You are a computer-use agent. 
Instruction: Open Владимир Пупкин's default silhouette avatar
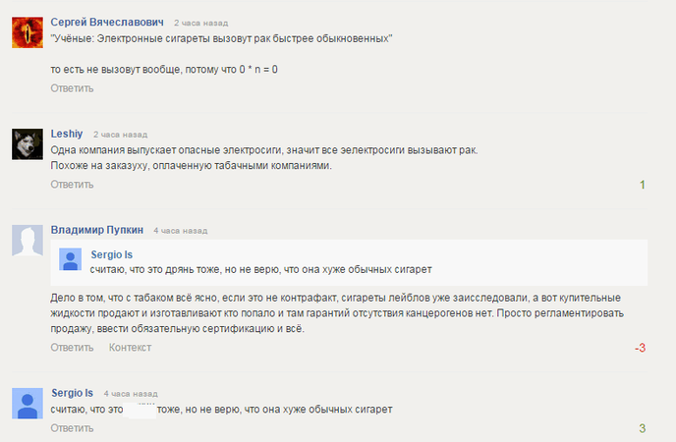point(28,241)
